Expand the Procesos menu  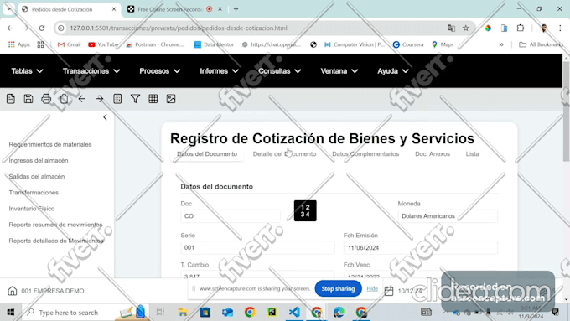point(160,71)
